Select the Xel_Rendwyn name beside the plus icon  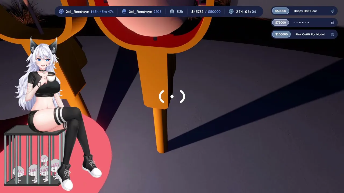77,12
